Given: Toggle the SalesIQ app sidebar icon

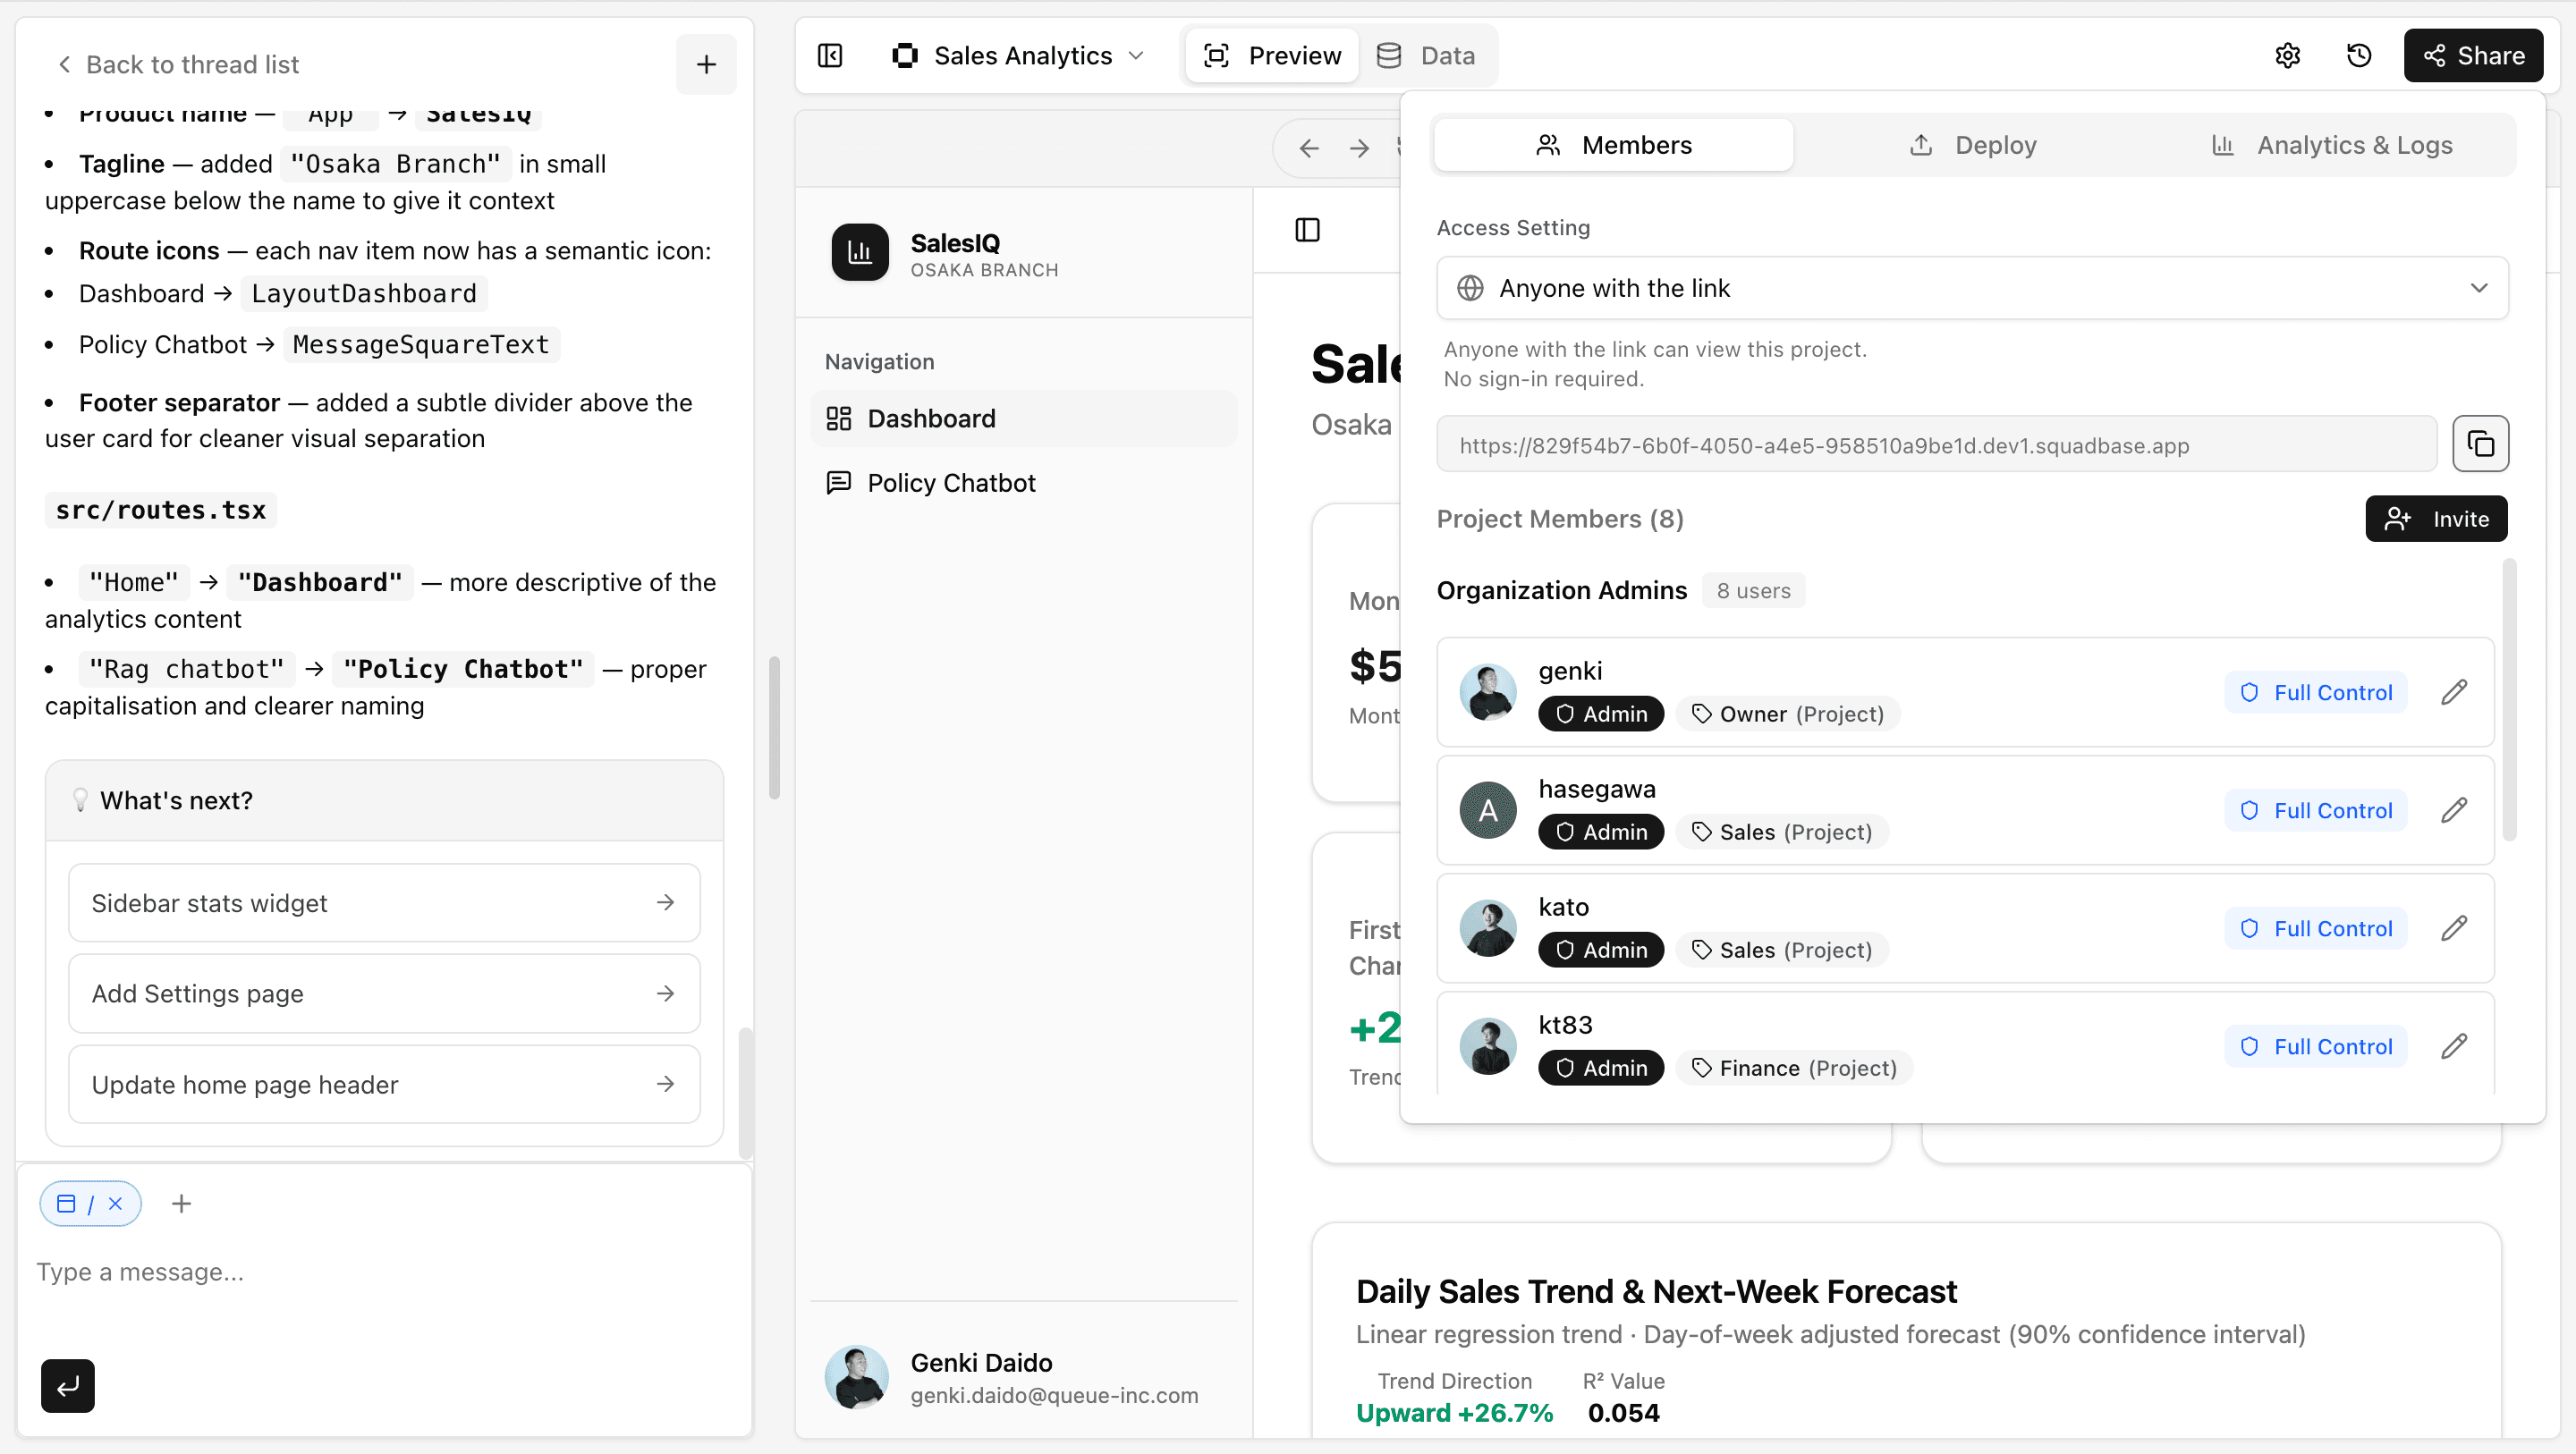Looking at the screenshot, I should [x=1307, y=230].
